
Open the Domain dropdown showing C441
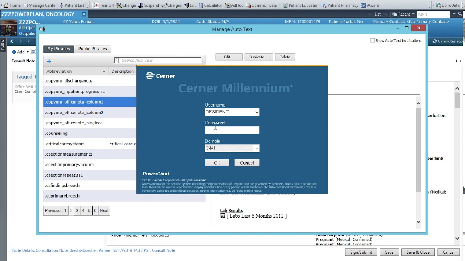click(256, 148)
